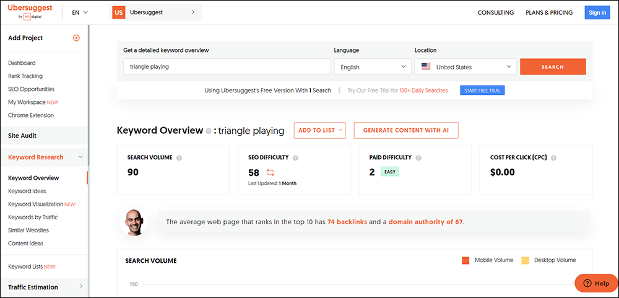Click help icon next to Cost Per Click
The image size is (619, 298).
(x=553, y=158)
